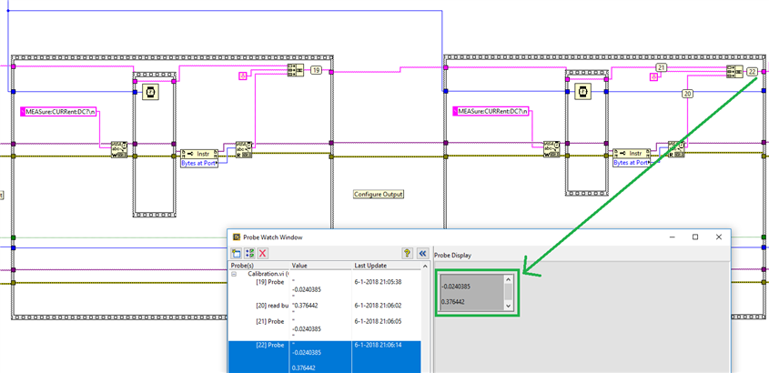The image size is (769, 373).
Task: Select Concatenate Strings node near probe 22
Action: click(x=734, y=72)
